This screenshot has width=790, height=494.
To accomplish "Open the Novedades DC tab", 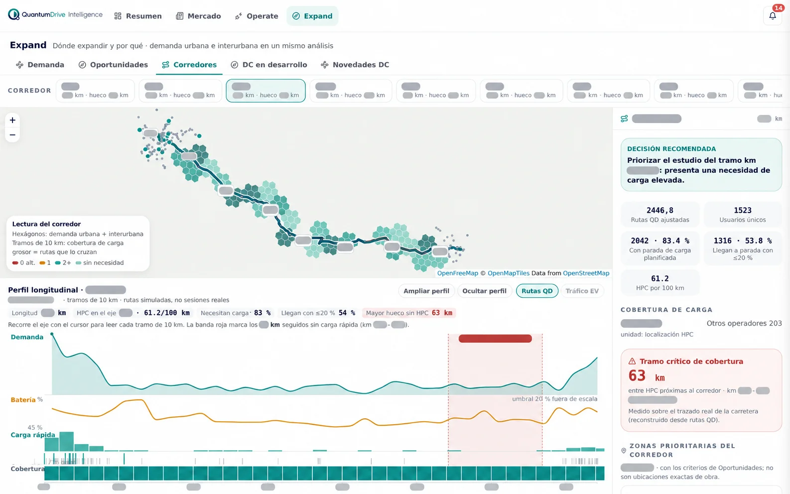I will 355,65.
